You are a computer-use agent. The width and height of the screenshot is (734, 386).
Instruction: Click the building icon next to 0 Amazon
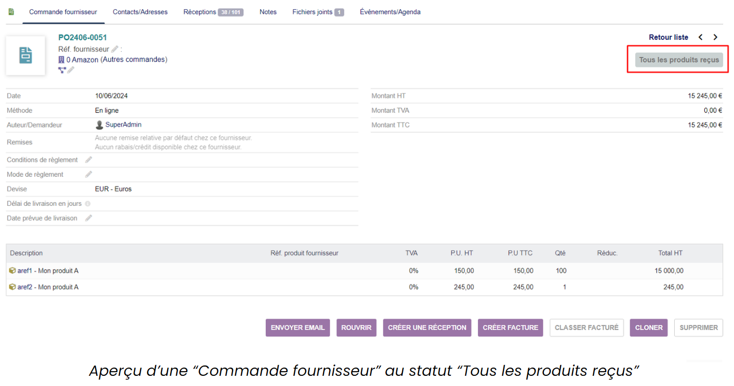point(61,60)
